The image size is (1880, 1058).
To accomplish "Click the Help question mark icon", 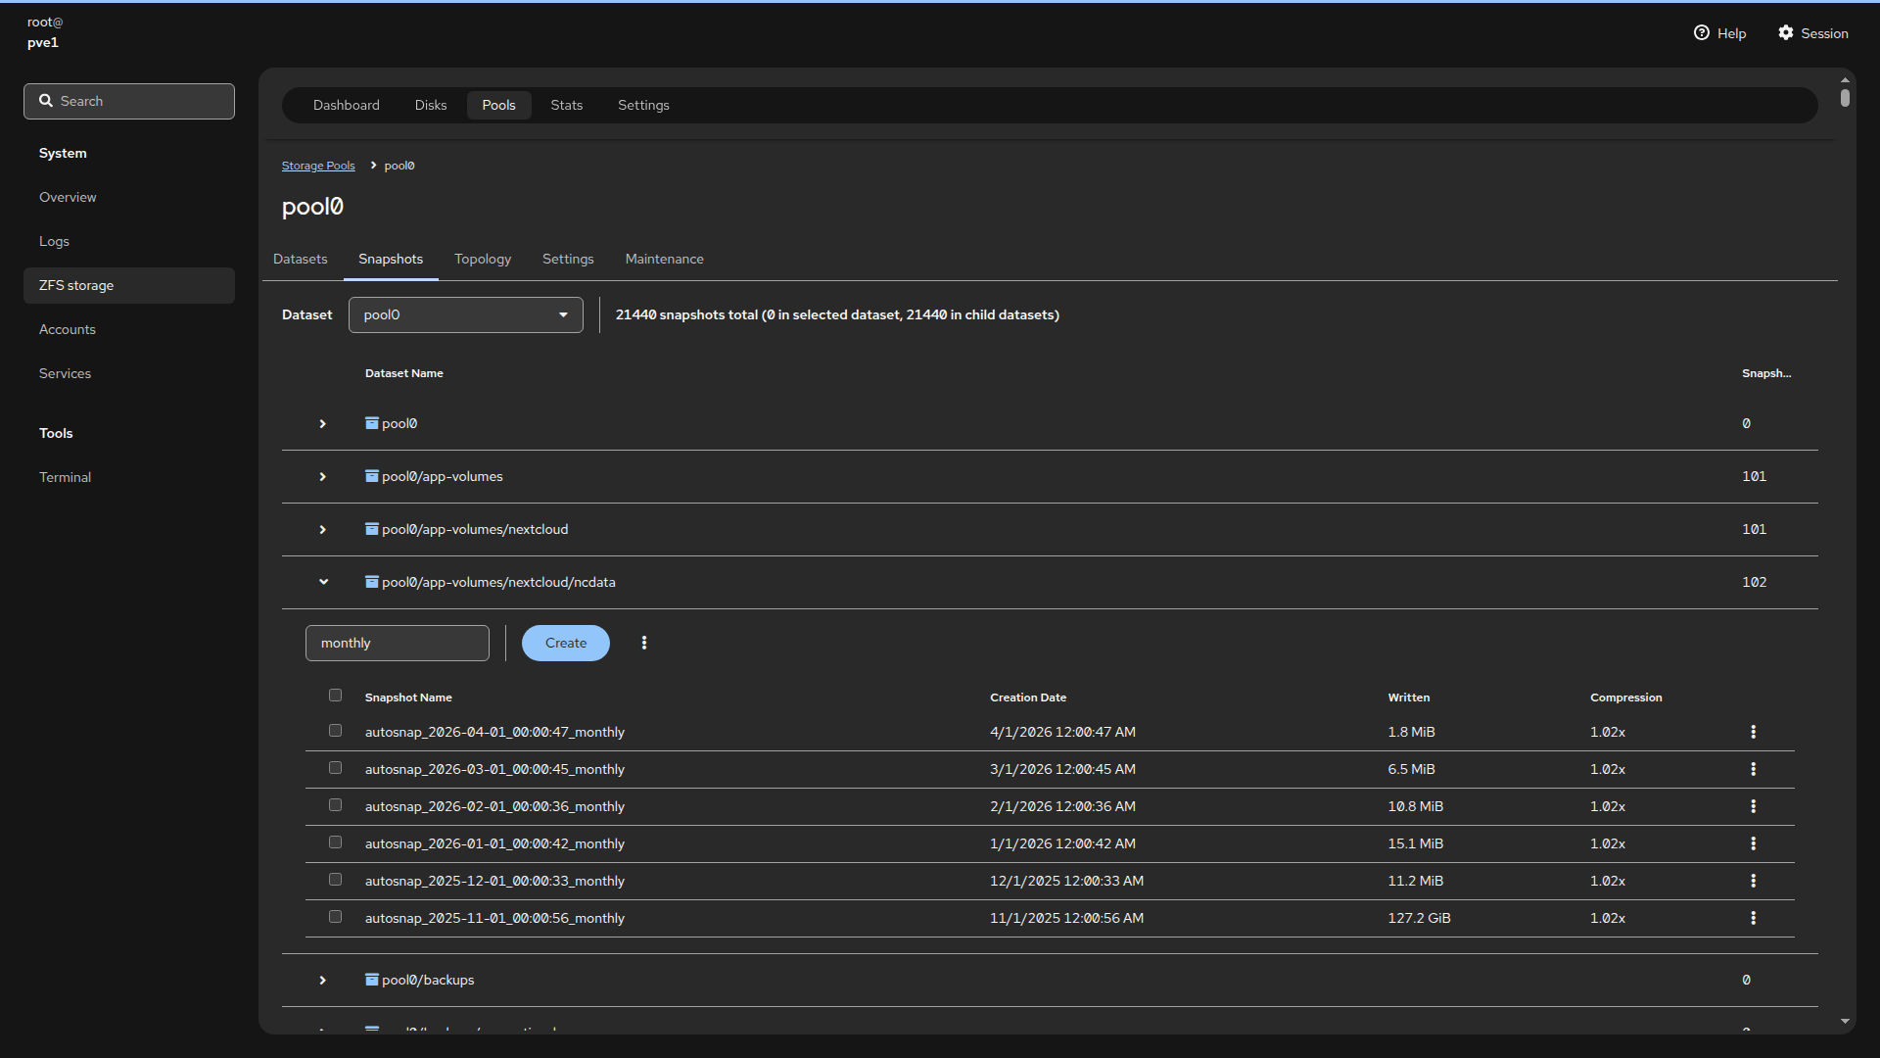I will (x=1702, y=33).
